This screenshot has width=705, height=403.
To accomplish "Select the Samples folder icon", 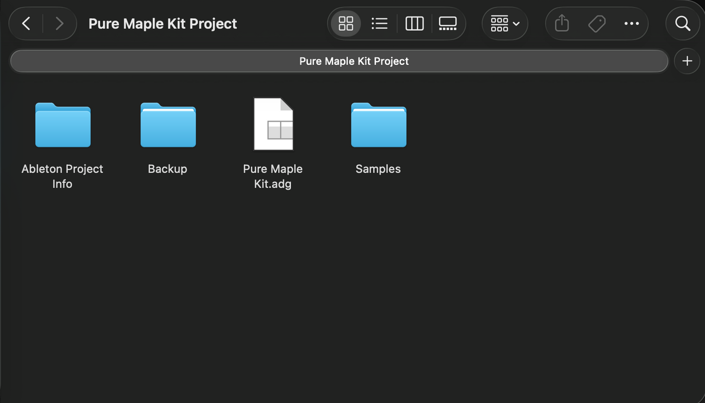I will click(x=379, y=125).
